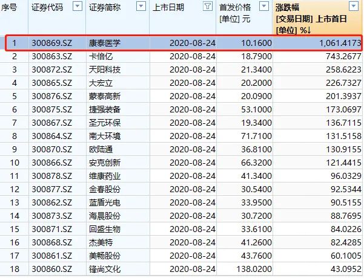Click the value 82.4285
364x278 pixels.
coord(346,242)
